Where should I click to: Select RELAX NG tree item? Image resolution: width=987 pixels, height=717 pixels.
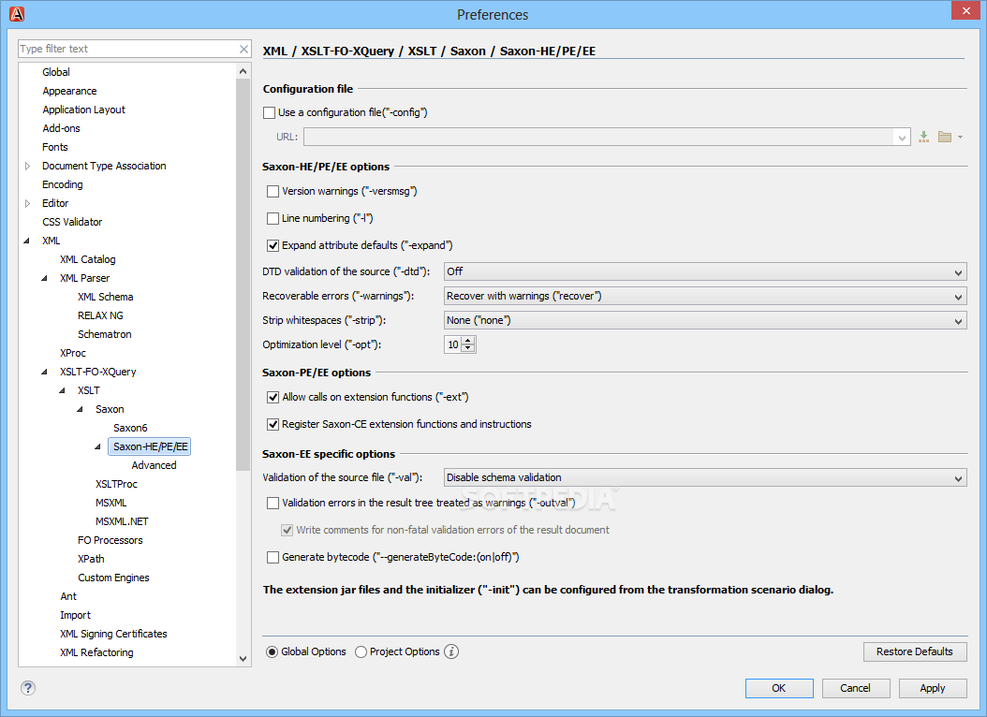[x=100, y=315]
